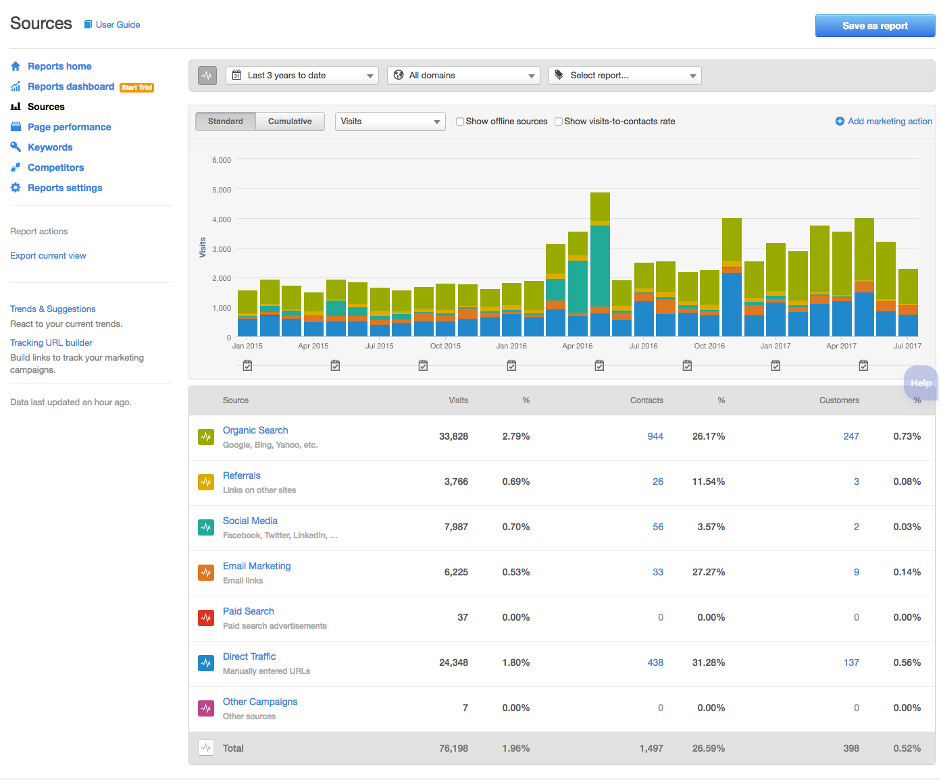Click Add marketing action
Screen dimensions: 941x780
tap(890, 122)
